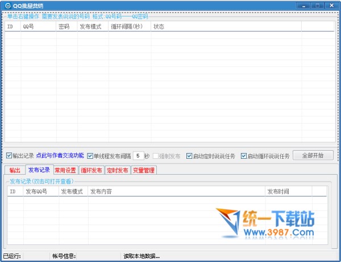Sort accounts by ID column header
Image resolution: width=341 pixels, height=262 pixels.
pos(13,27)
